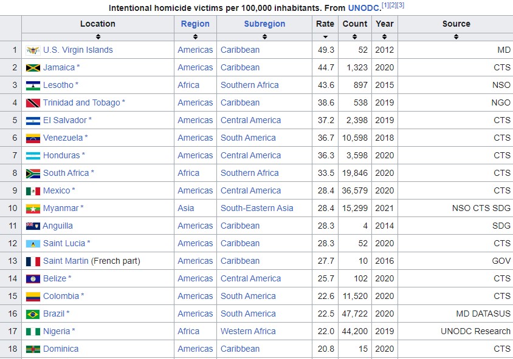Sort table by Subregion column arrows
This screenshot has width=513, height=359.
click(264, 37)
